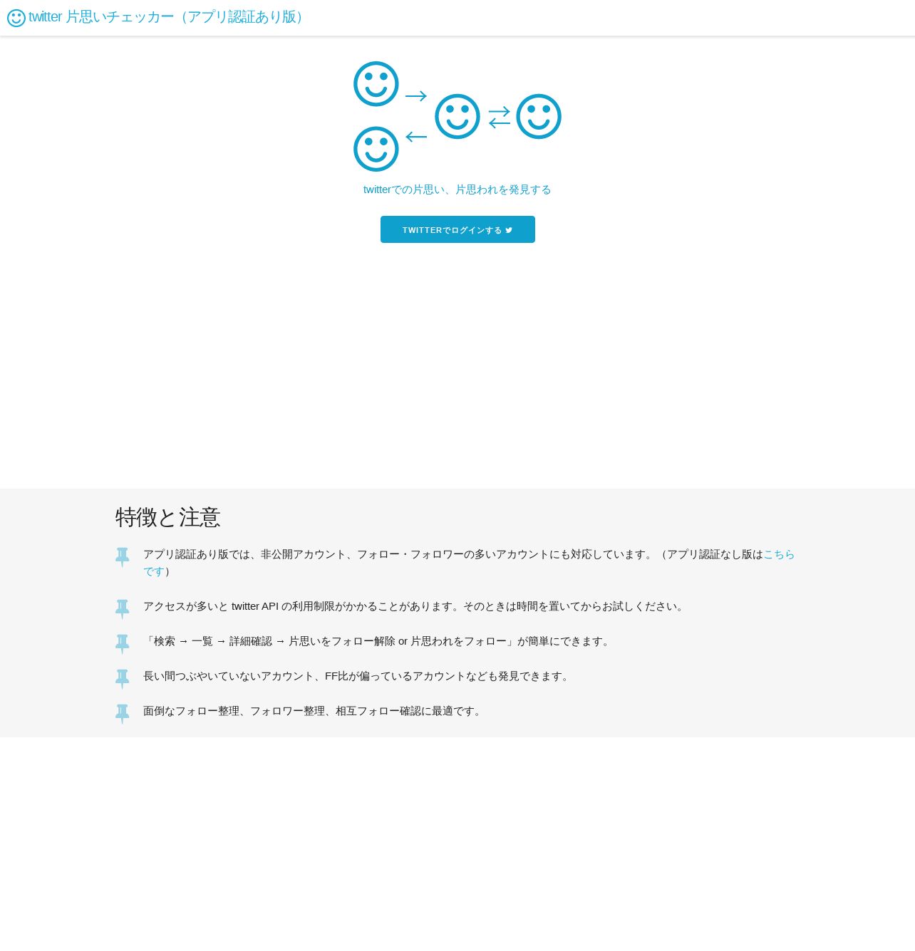Click the 特徴と注意 heading
The image size is (915, 951).
pyautogui.click(x=168, y=517)
